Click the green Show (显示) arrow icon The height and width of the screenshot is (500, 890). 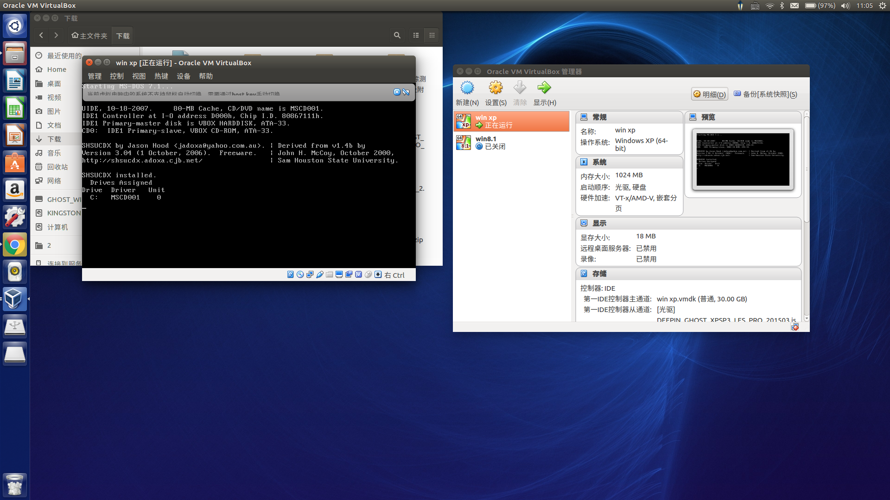(x=544, y=87)
